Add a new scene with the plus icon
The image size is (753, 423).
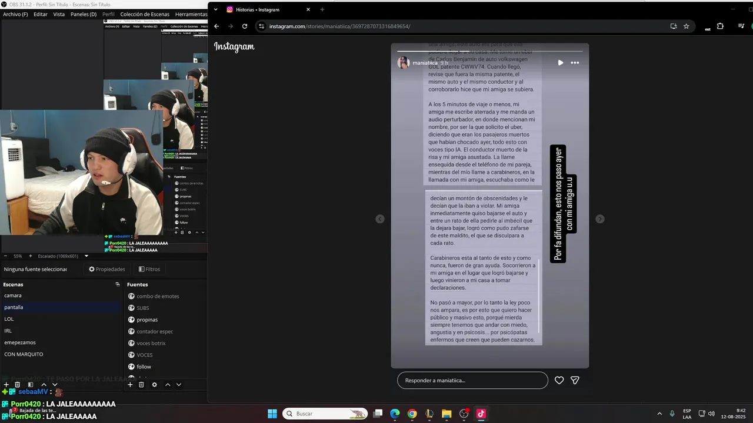[6, 385]
